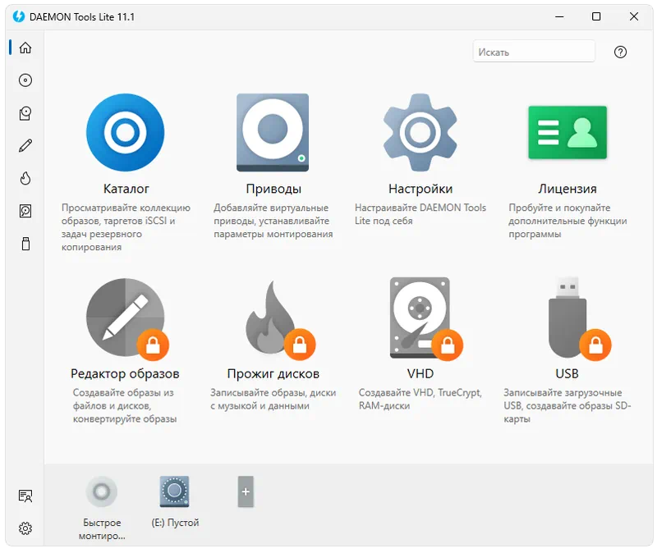Open the locked USB stick tile

point(567,318)
